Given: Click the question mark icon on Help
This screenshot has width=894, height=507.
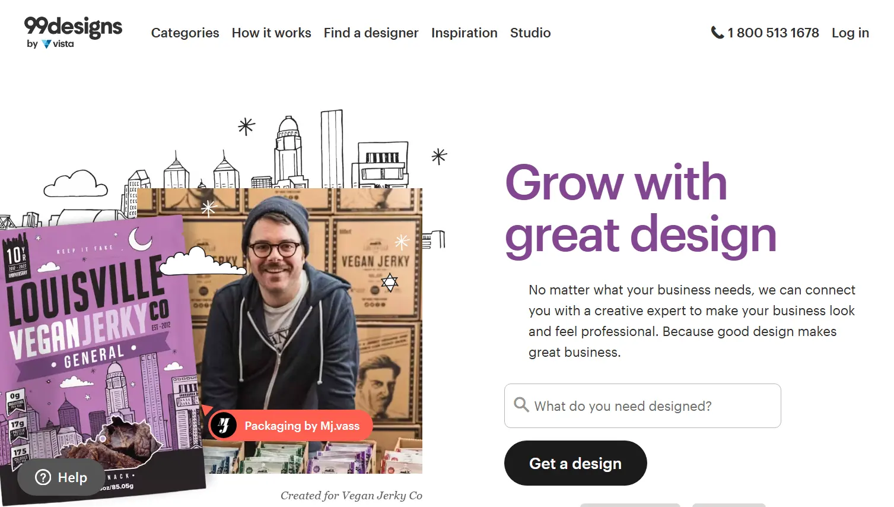Looking at the screenshot, I should point(43,477).
